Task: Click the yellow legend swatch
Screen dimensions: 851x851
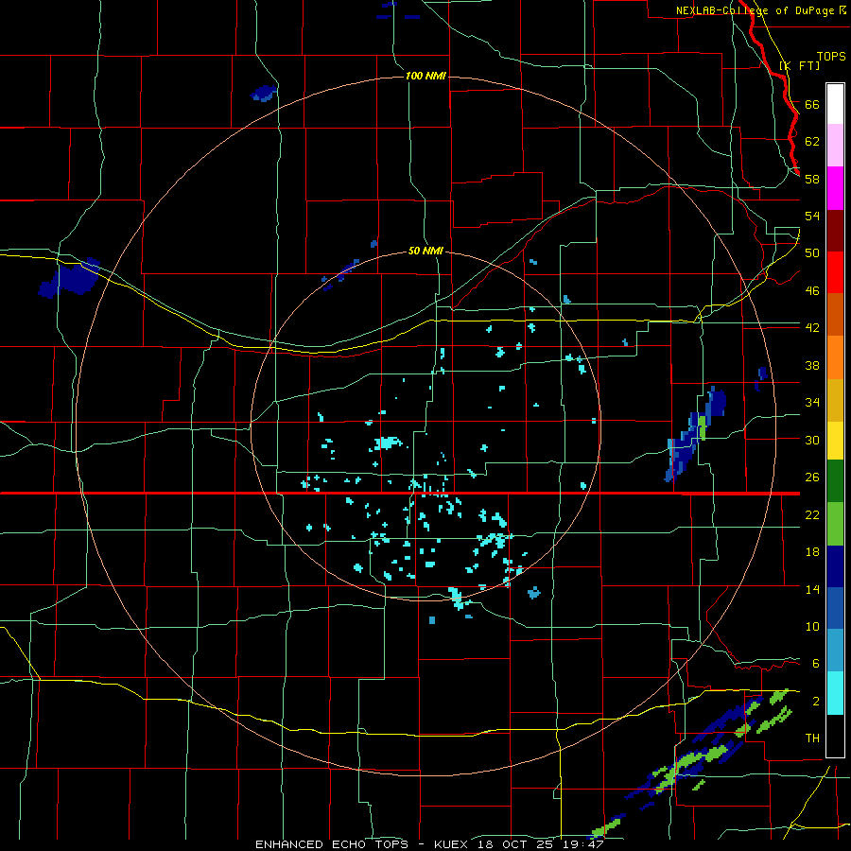Action: (835, 441)
